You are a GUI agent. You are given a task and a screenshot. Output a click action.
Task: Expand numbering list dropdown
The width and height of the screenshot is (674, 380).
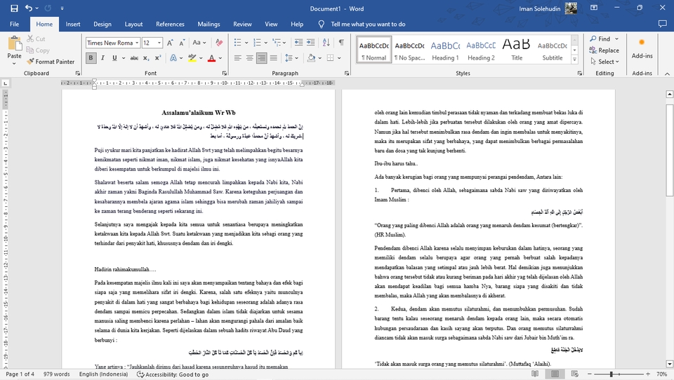[265, 43]
